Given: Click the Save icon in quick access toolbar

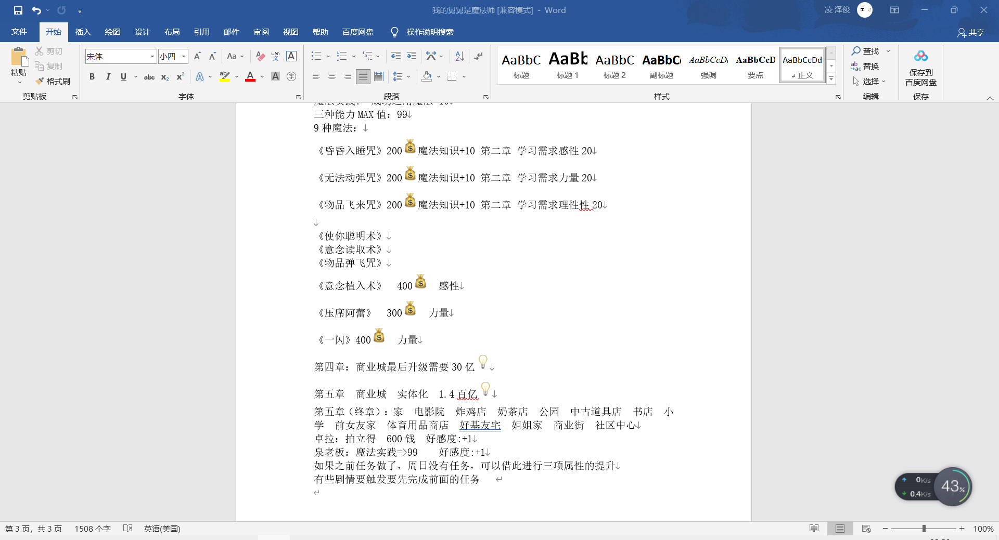Looking at the screenshot, I should pyautogui.click(x=18, y=10).
